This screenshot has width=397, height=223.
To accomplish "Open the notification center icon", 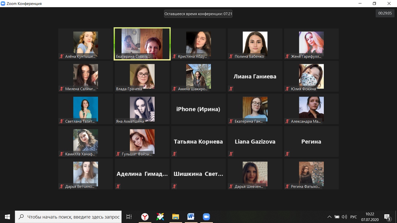I will tap(387, 217).
